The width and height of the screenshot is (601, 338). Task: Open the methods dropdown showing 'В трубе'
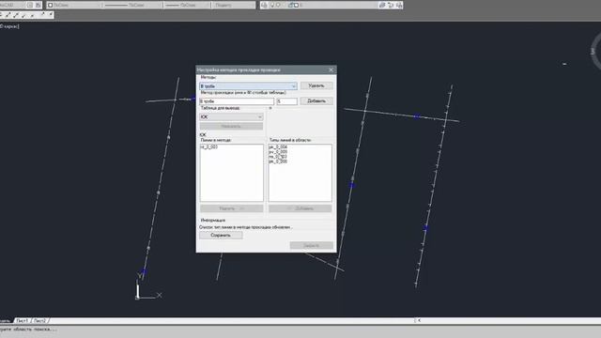248,86
